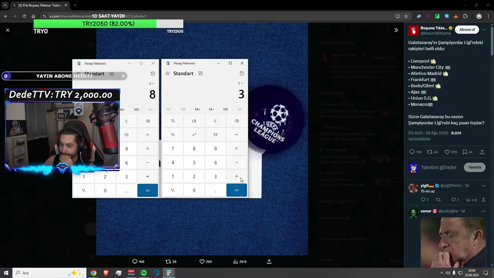
Task: Click the browser home icon
Action: [x=34, y=16]
